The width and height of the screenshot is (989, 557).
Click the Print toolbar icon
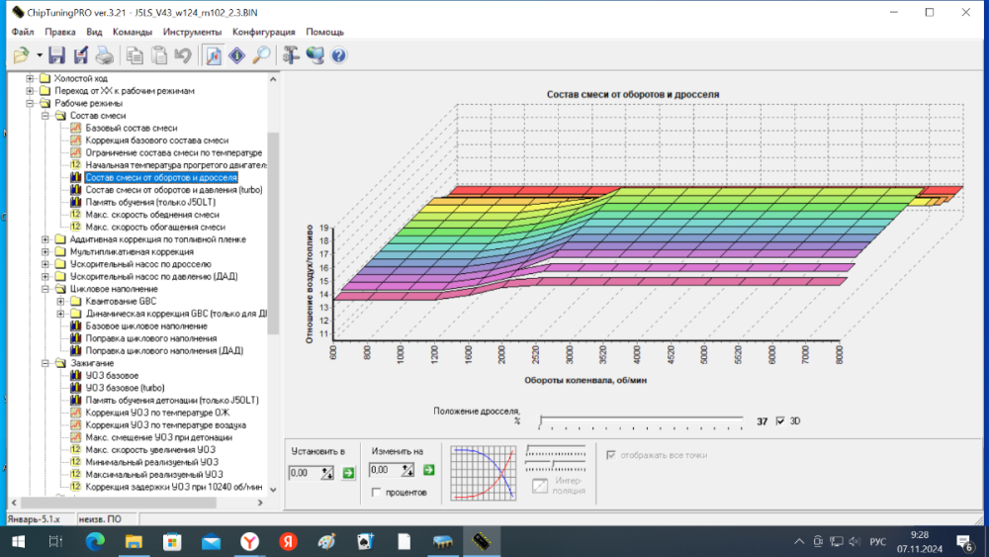105,55
